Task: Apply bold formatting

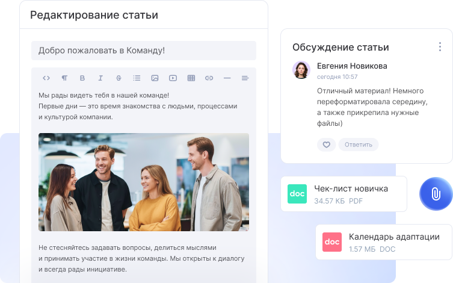Action: click(x=82, y=78)
